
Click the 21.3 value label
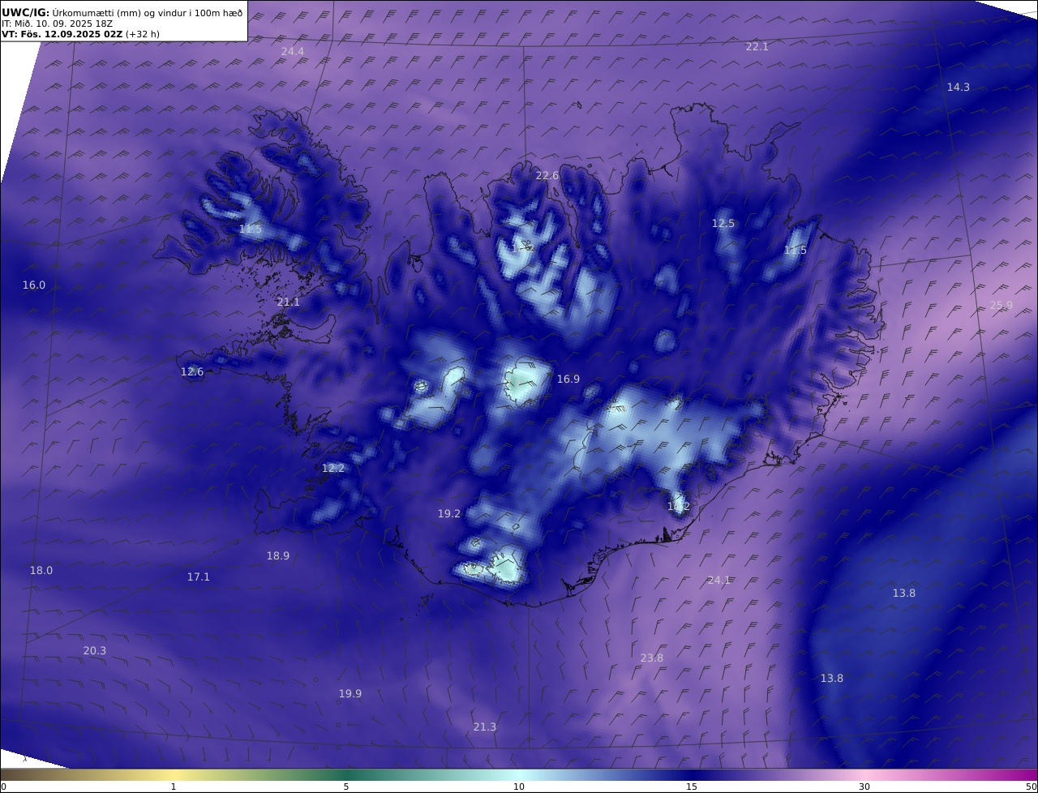point(485,727)
